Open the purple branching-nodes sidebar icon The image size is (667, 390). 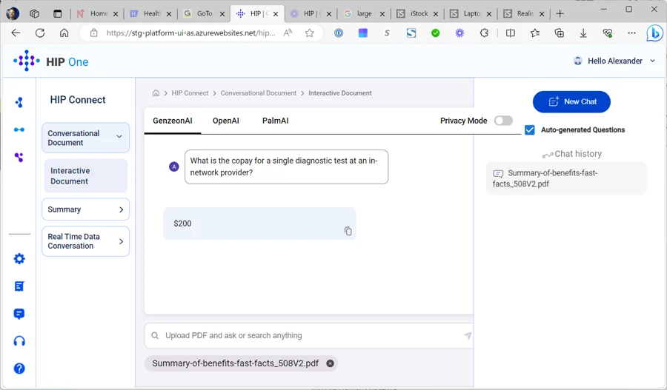pos(19,157)
